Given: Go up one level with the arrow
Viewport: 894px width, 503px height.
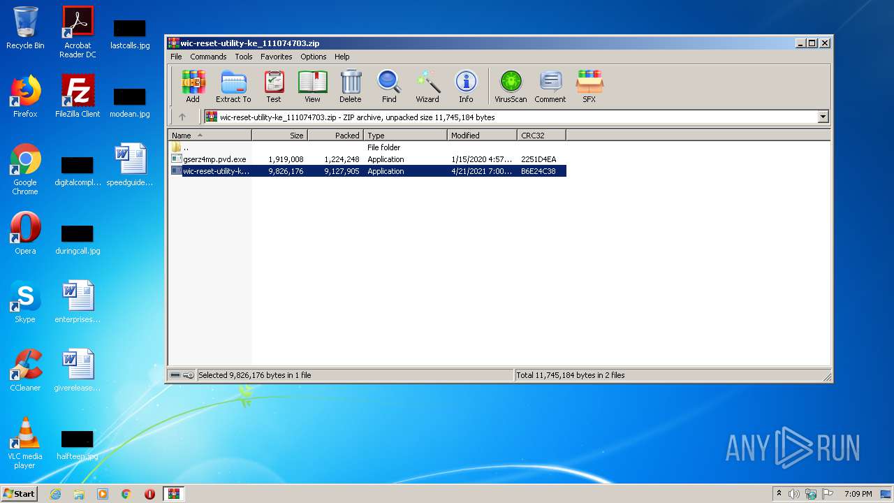Looking at the screenshot, I should [182, 117].
